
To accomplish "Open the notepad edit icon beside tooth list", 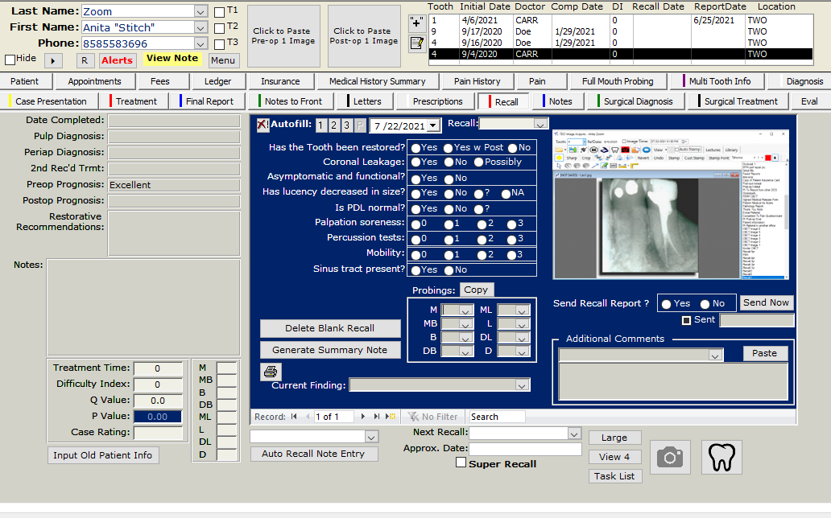I will (x=416, y=44).
